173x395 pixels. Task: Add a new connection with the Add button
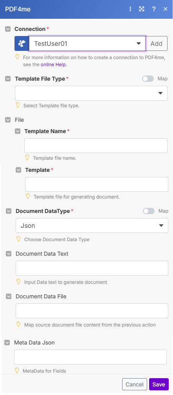(157, 43)
